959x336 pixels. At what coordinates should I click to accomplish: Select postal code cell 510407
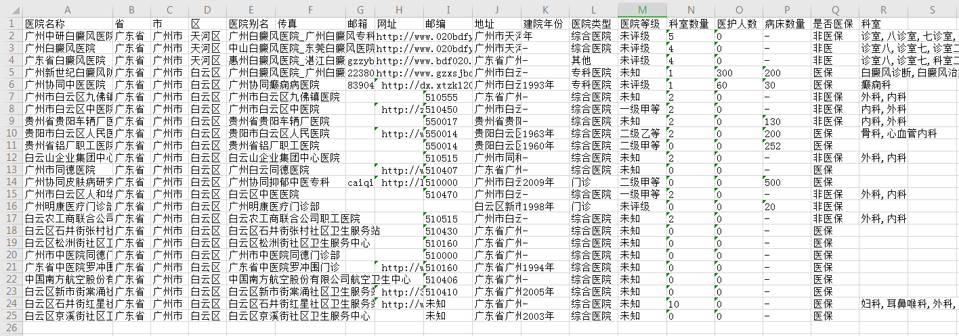448,170
